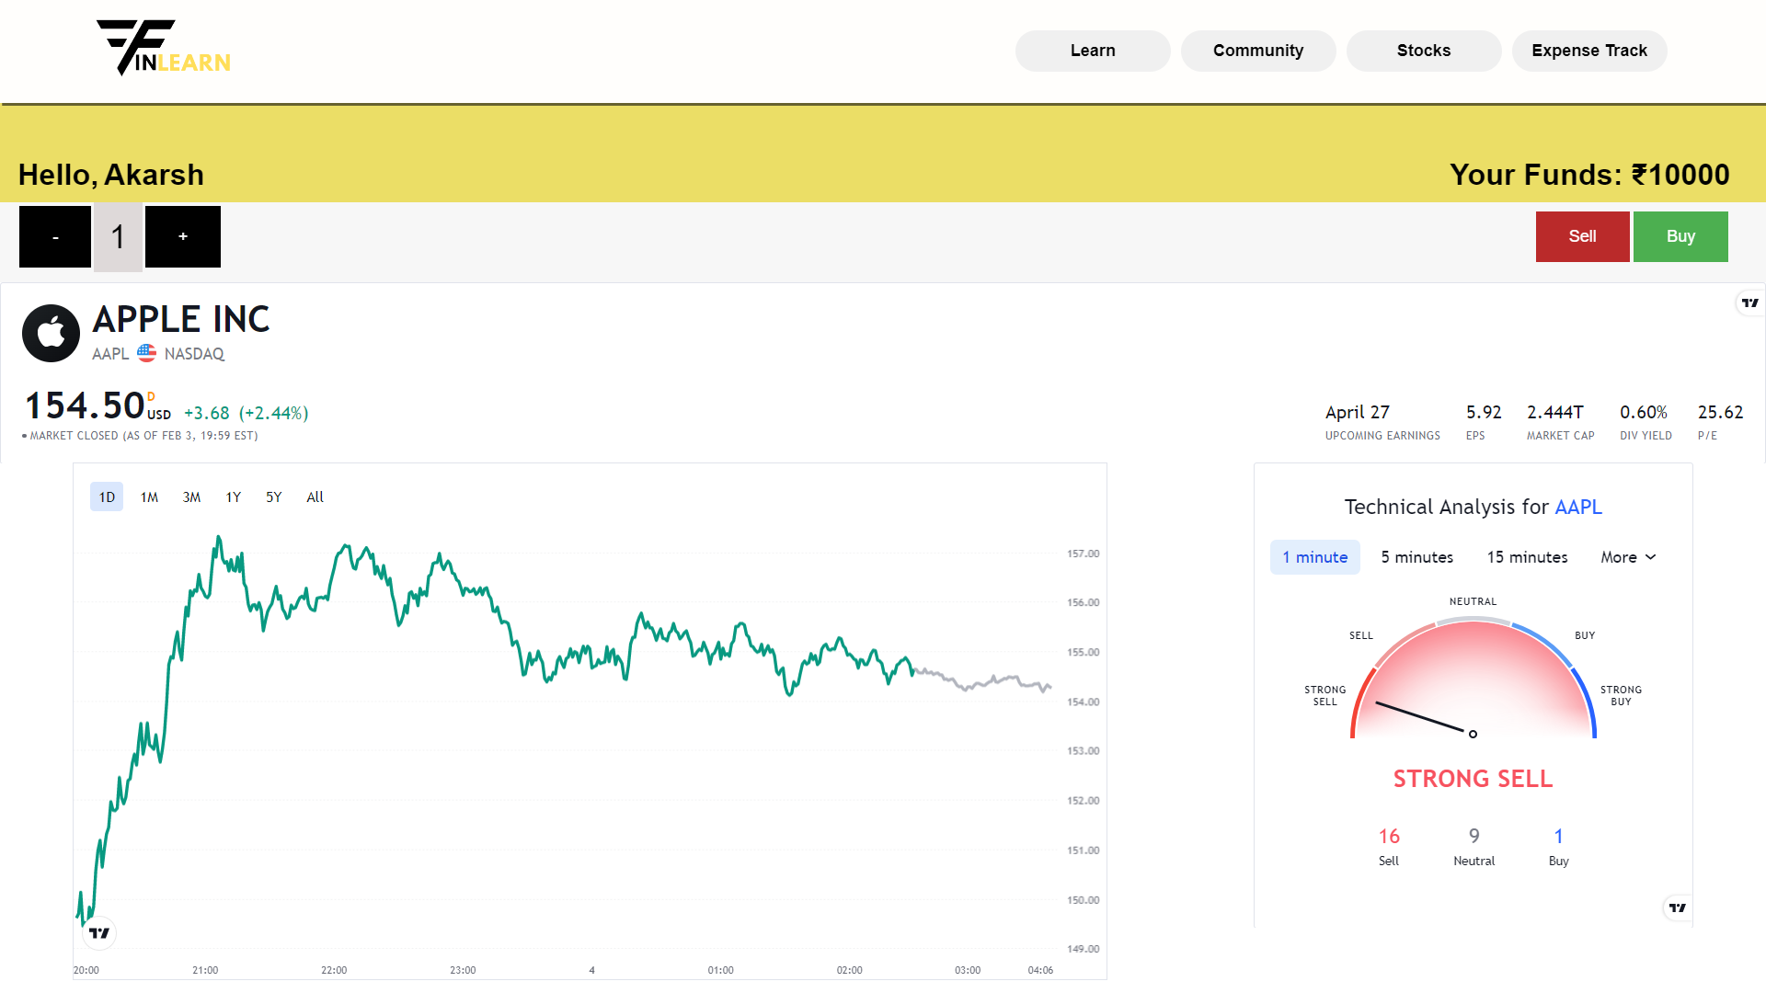This screenshot has width=1766, height=993.
Task: Open TradingView logo at page top-right corner
Action: click(1749, 302)
